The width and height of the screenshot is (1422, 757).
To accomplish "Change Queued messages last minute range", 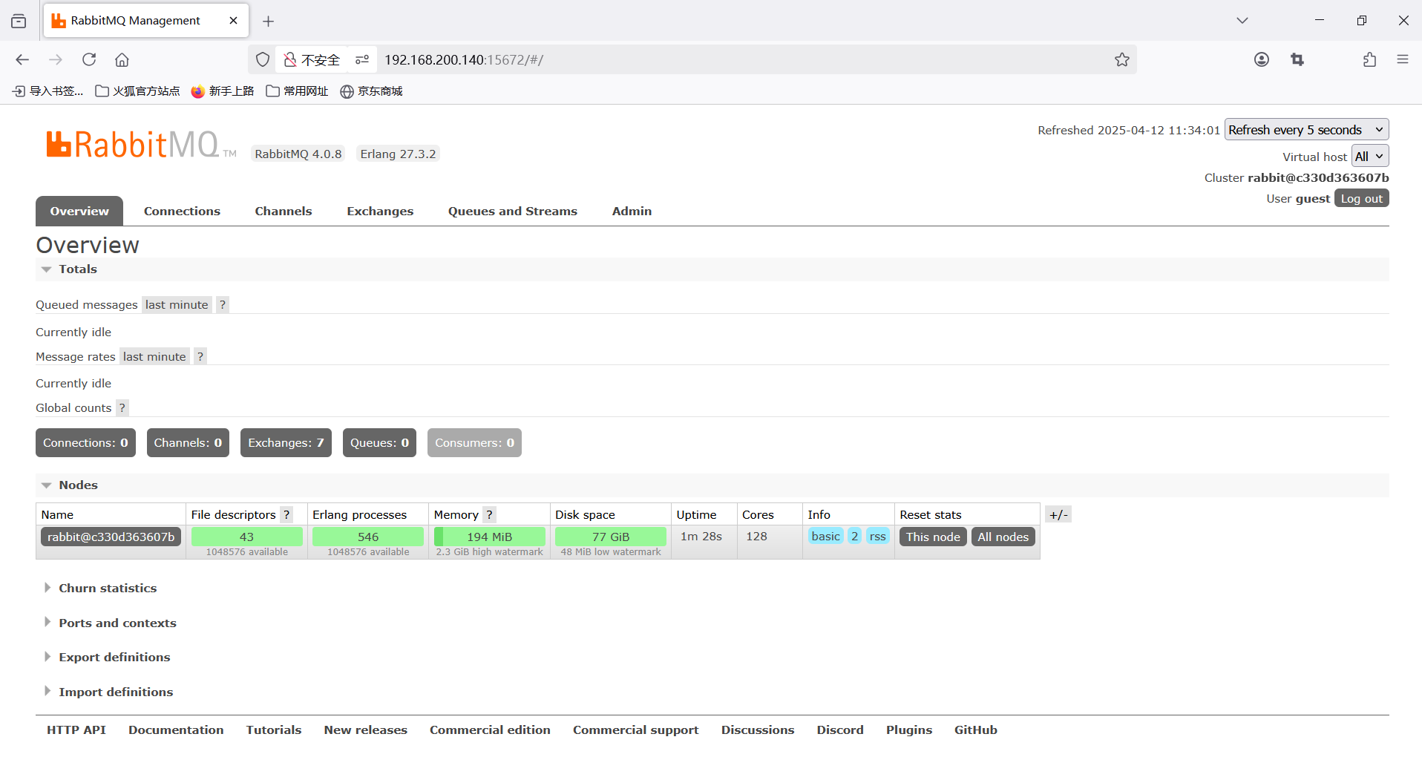I will coord(177,304).
